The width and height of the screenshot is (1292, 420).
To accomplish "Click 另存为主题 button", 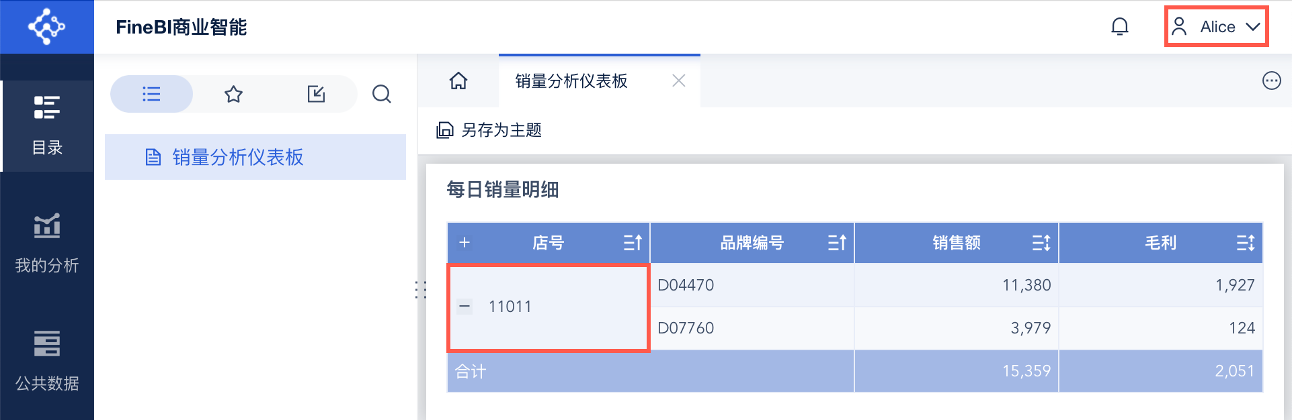I will pyautogui.click(x=489, y=130).
